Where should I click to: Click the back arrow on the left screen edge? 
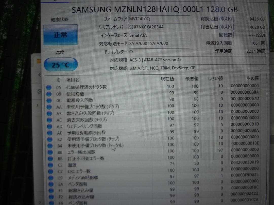(x=40, y=75)
